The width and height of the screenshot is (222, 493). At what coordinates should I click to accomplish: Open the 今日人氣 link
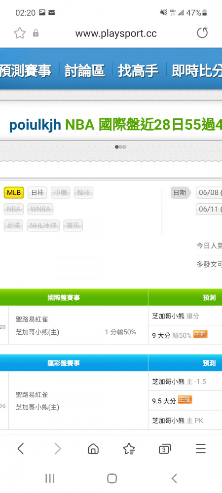(x=209, y=245)
